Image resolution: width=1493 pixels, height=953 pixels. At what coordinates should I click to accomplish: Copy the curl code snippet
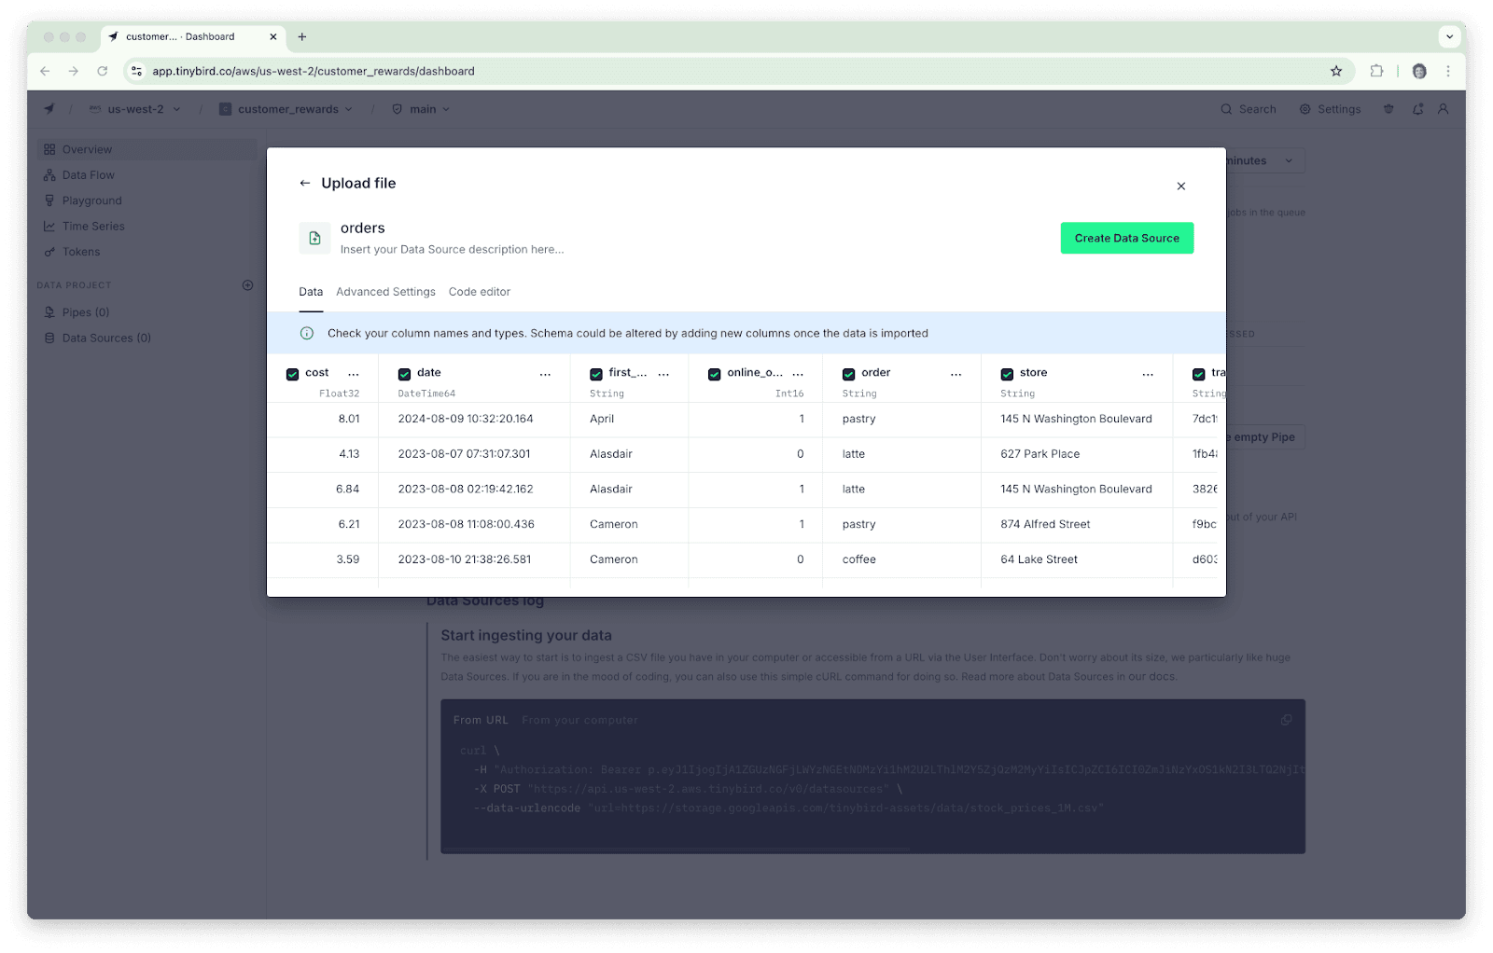[1287, 720]
